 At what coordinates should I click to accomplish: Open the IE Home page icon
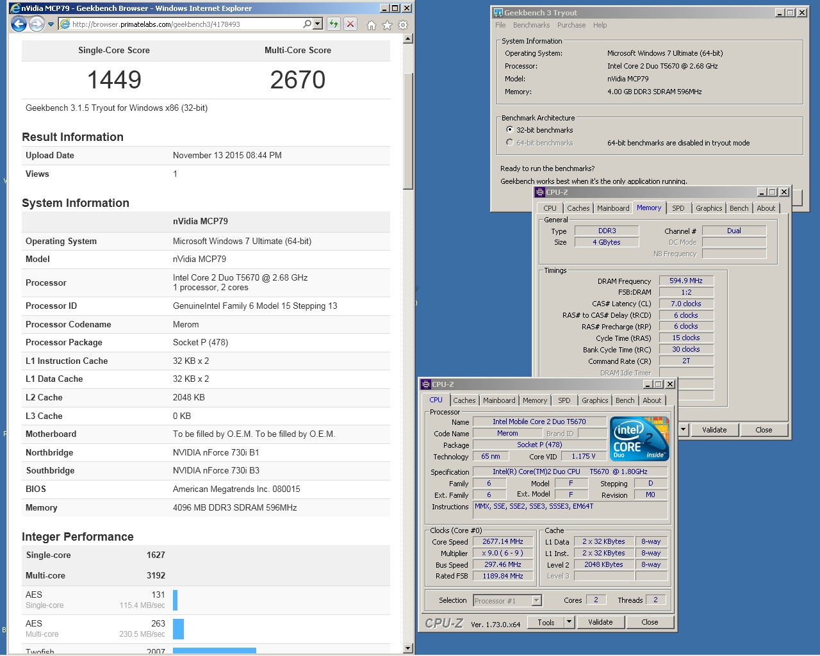pyautogui.click(x=371, y=25)
